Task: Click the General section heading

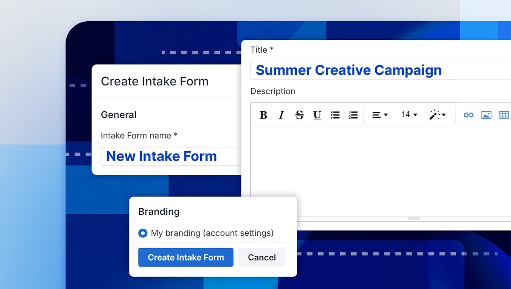Action: click(x=118, y=115)
